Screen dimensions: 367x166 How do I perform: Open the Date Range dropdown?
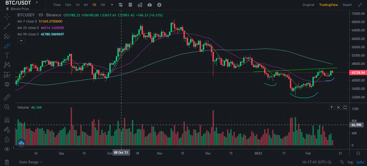pos(31,162)
